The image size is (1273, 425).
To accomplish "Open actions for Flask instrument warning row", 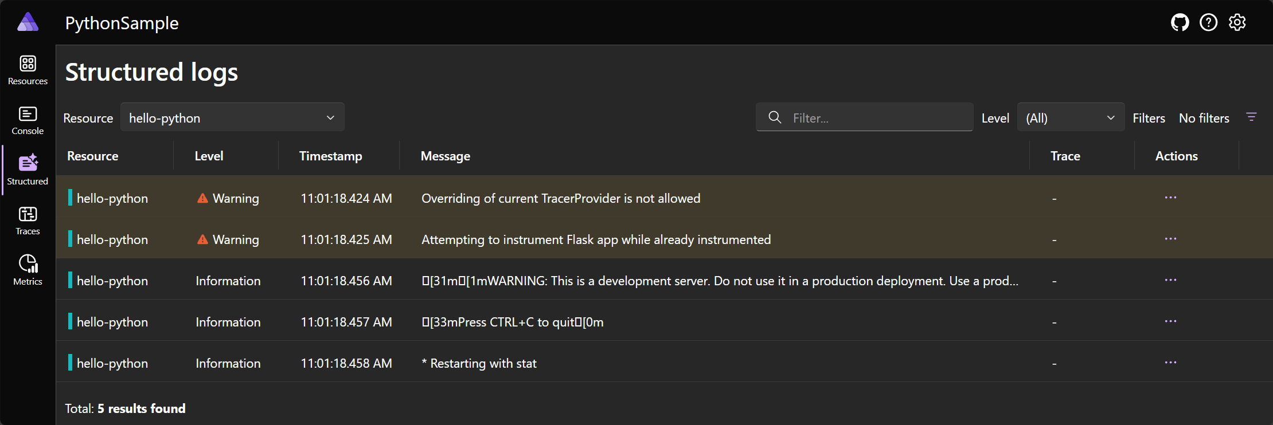I will click(1170, 239).
